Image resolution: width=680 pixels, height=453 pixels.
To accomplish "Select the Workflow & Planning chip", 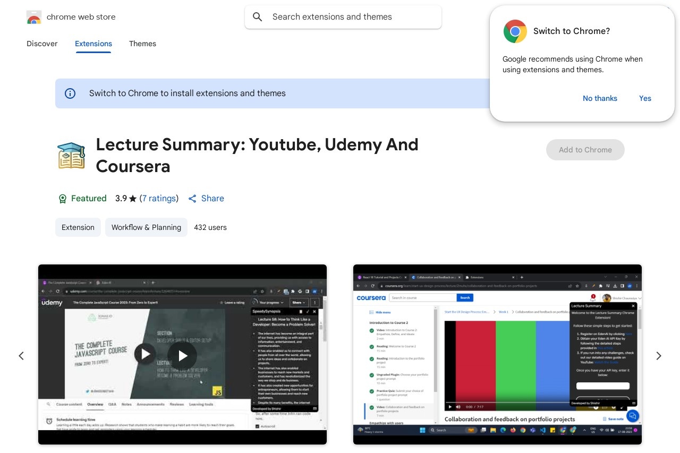I will (x=146, y=227).
